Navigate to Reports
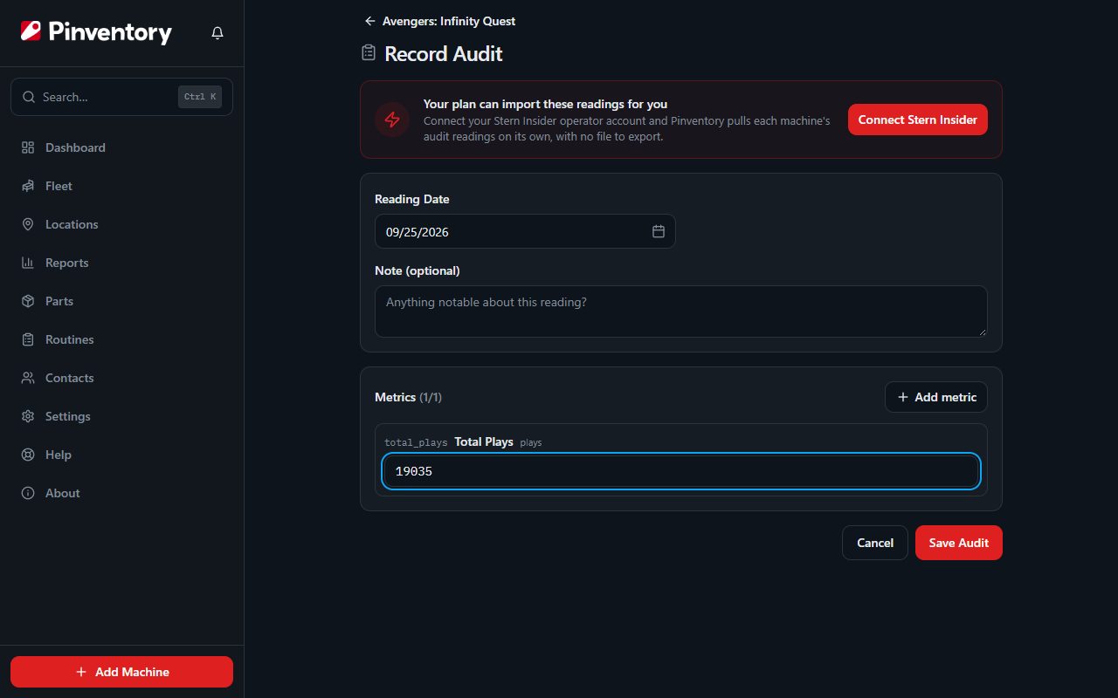 tap(121, 263)
